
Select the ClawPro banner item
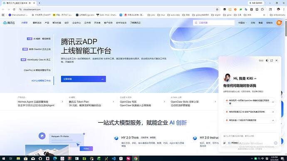pos(37,70)
